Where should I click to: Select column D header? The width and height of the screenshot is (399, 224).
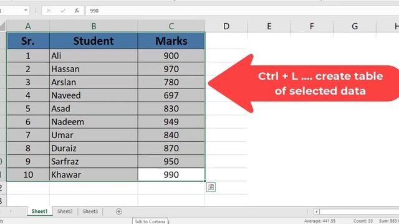(226, 26)
